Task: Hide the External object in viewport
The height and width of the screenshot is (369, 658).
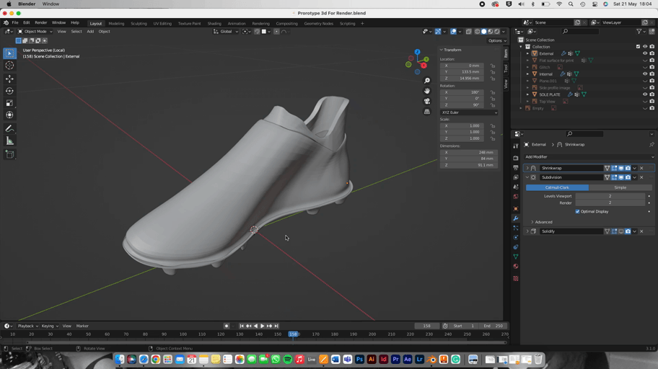Action: point(645,53)
